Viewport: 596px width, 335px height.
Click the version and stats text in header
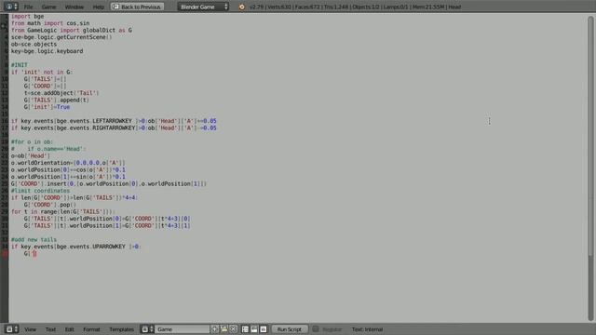355,7
